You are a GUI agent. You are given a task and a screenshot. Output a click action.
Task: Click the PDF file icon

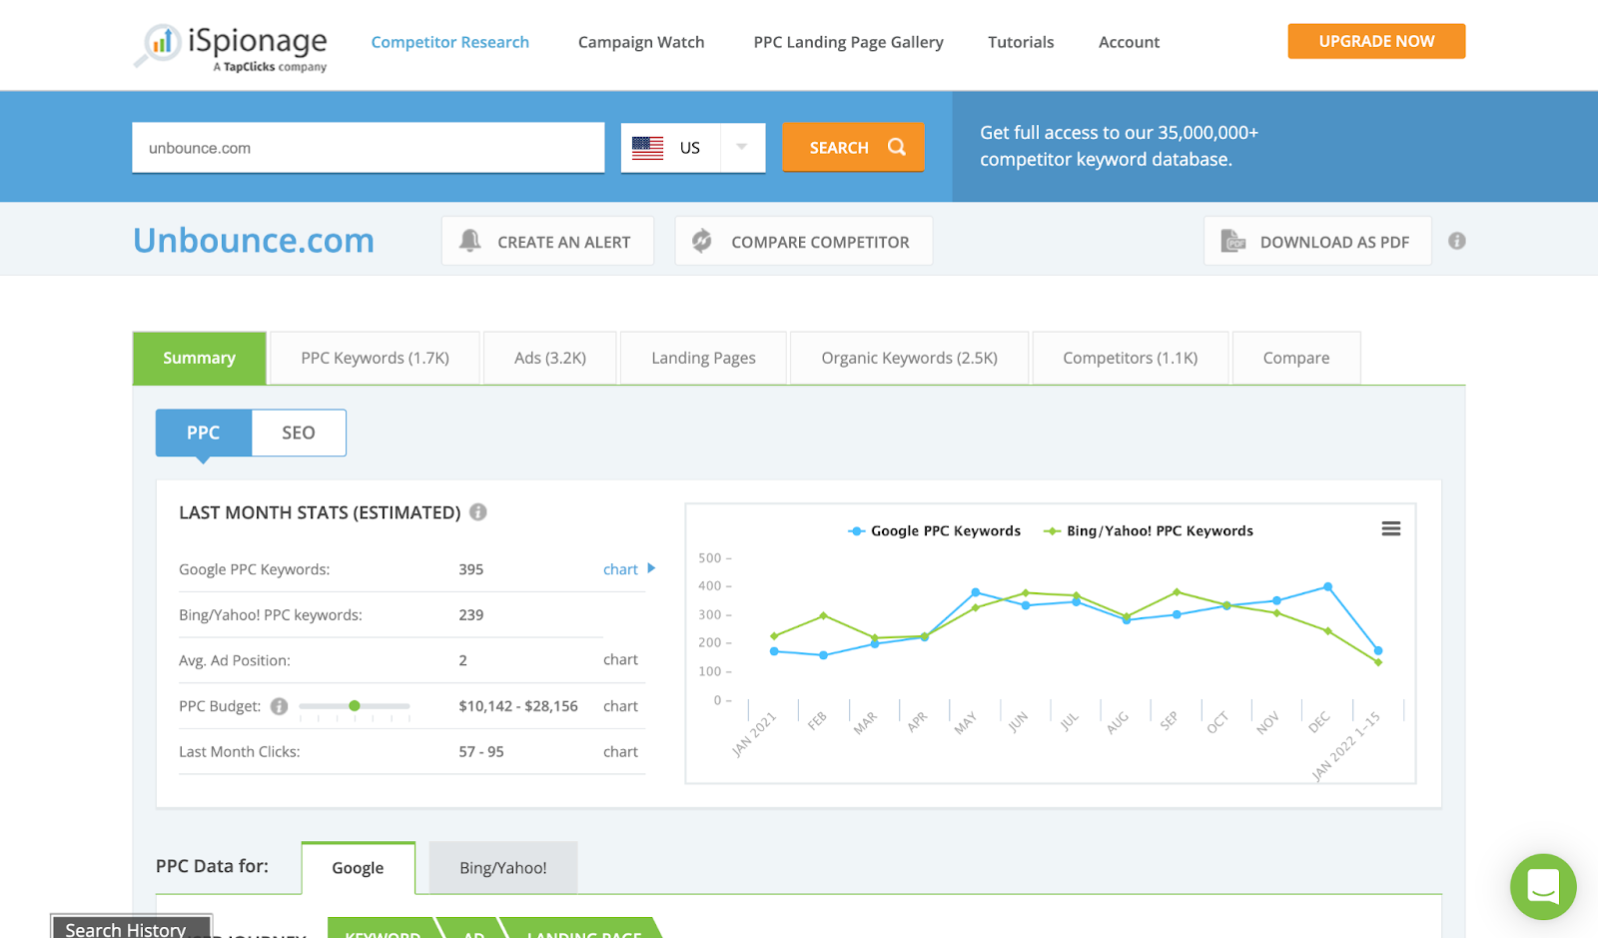[1233, 241]
